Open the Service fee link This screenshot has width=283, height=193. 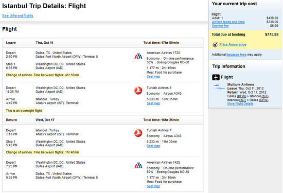click(220, 26)
